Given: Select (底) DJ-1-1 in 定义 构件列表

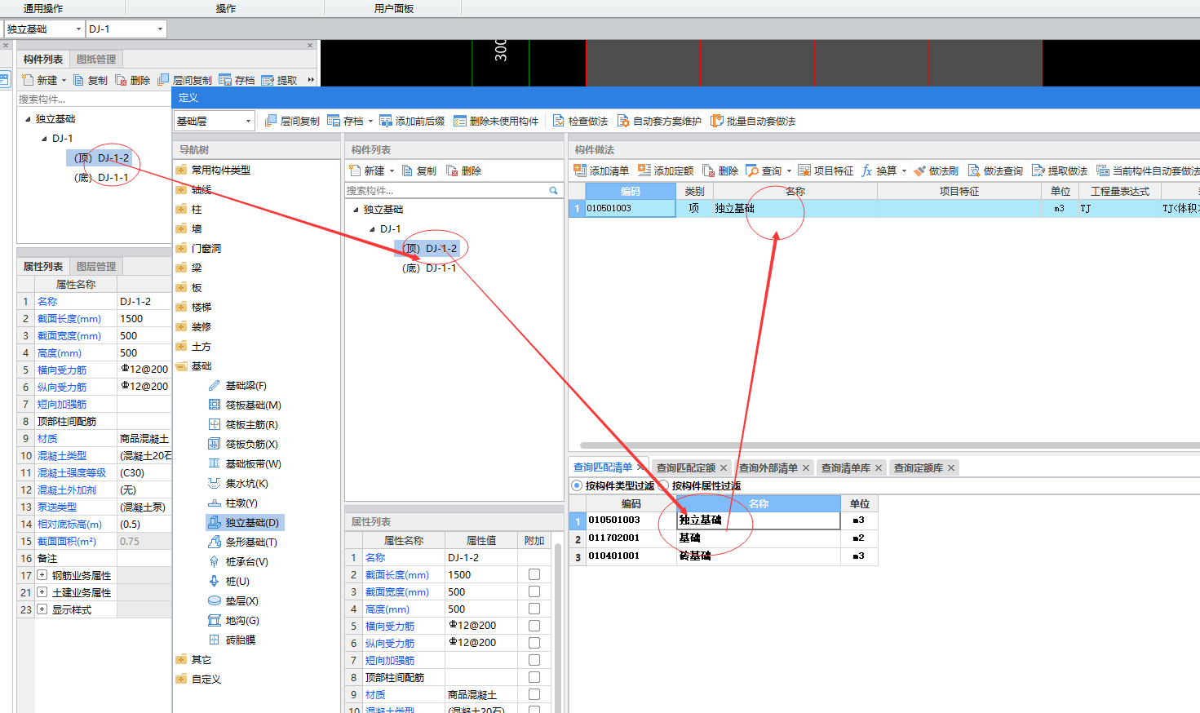Looking at the screenshot, I should coord(429,268).
